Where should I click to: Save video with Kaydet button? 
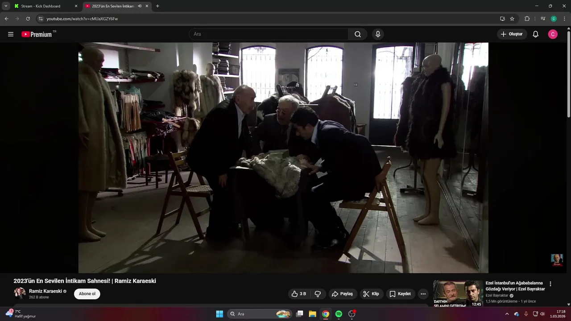point(400,294)
